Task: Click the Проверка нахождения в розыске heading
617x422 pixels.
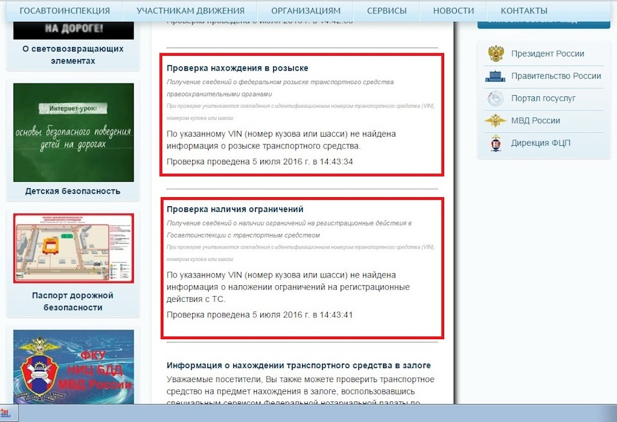Action: 237,68
